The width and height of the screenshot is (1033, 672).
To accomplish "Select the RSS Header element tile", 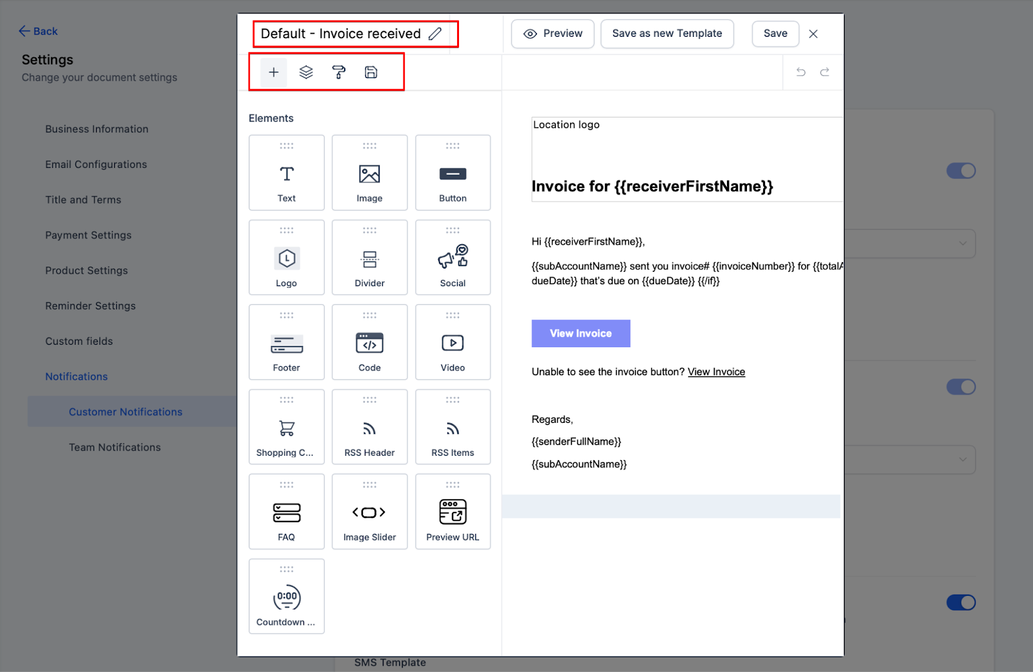I will [370, 427].
